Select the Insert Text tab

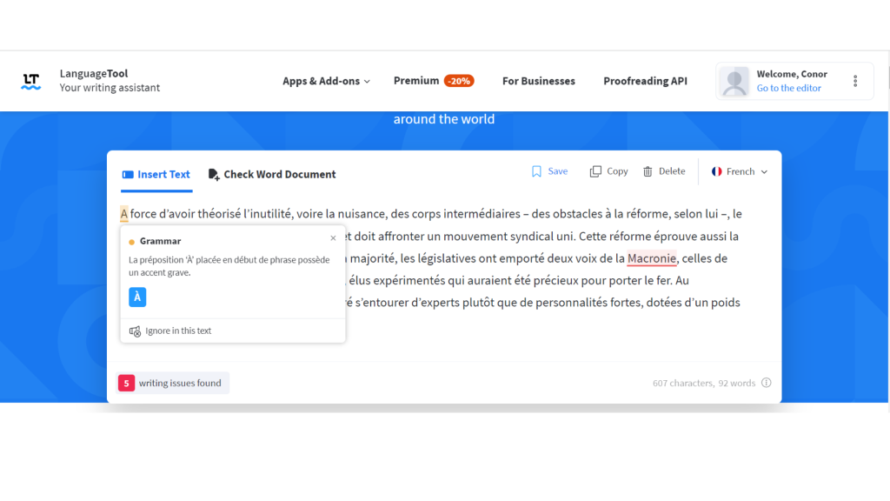(156, 174)
